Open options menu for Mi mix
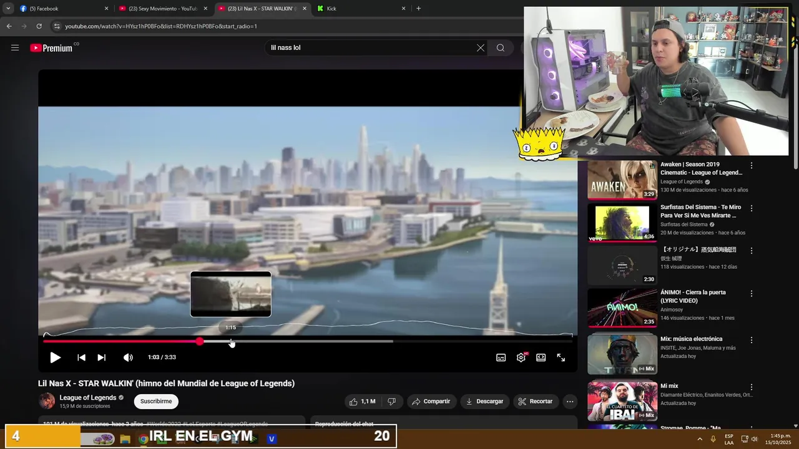Image resolution: width=799 pixels, height=449 pixels. [752, 387]
